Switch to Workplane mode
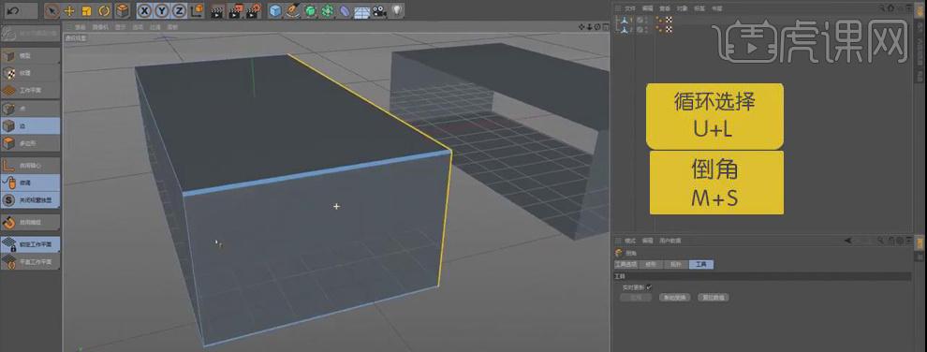 point(31,91)
